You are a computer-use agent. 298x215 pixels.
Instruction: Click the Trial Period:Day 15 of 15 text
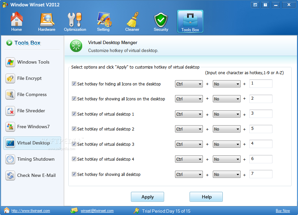(x=166, y=211)
